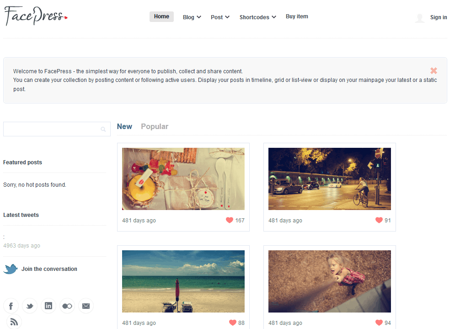Viewport: 455px width, 329px height.
Task: Click the Featured posts heading
Action: tap(22, 162)
